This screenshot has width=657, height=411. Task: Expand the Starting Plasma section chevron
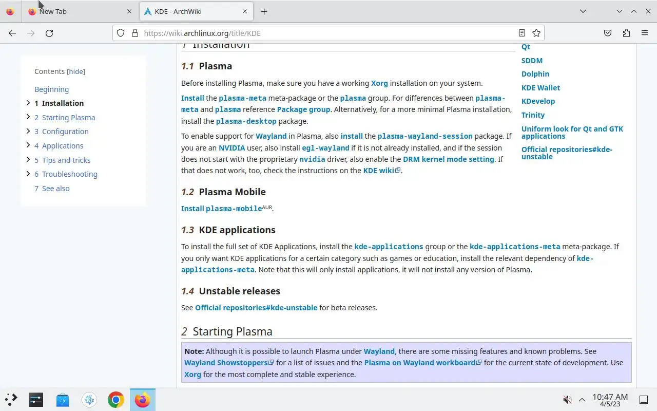click(28, 117)
